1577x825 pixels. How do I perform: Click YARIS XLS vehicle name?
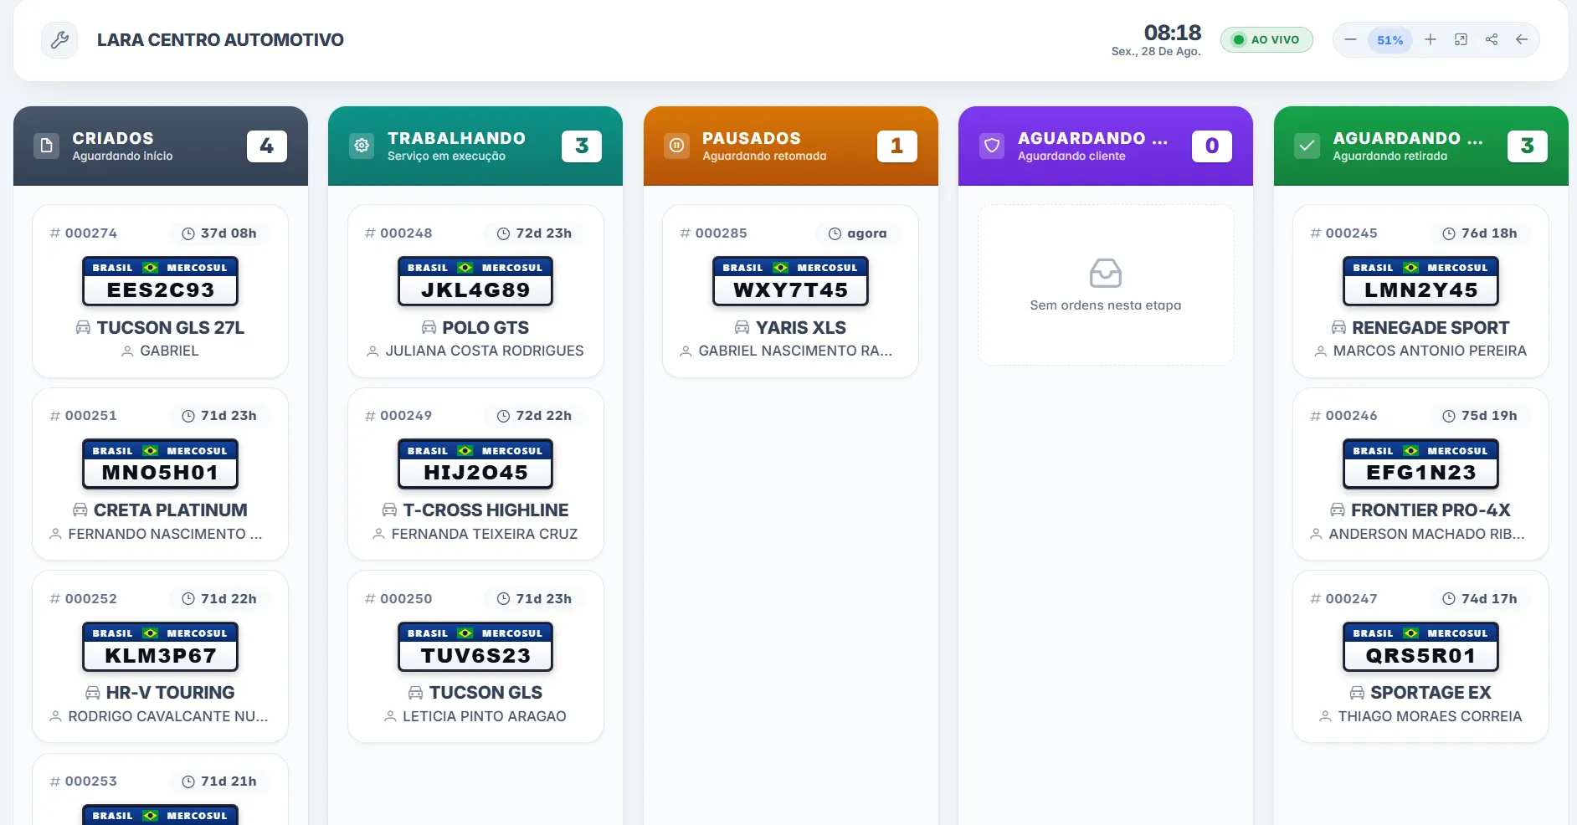[801, 328]
